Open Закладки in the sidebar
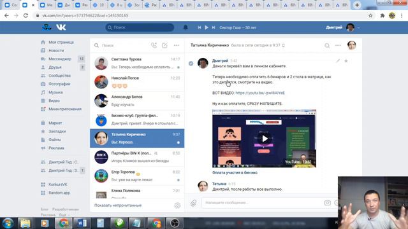Viewport: 408px width, 229px height. click(x=57, y=131)
